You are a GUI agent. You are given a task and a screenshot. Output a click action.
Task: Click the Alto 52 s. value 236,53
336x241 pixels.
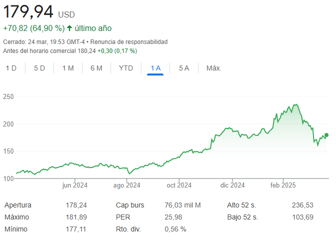point(302,205)
